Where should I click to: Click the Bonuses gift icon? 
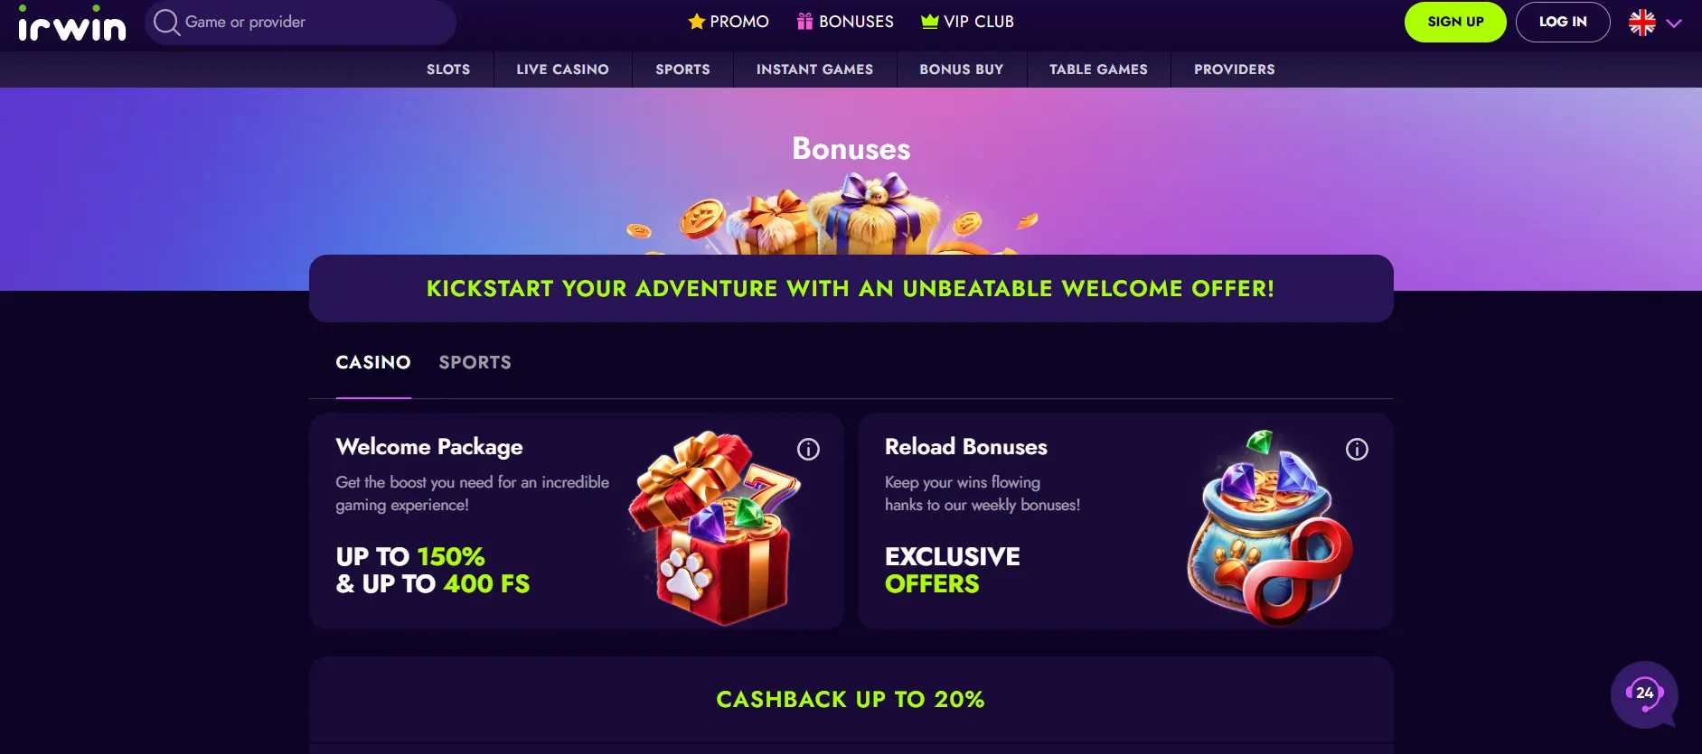click(x=804, y=22)
